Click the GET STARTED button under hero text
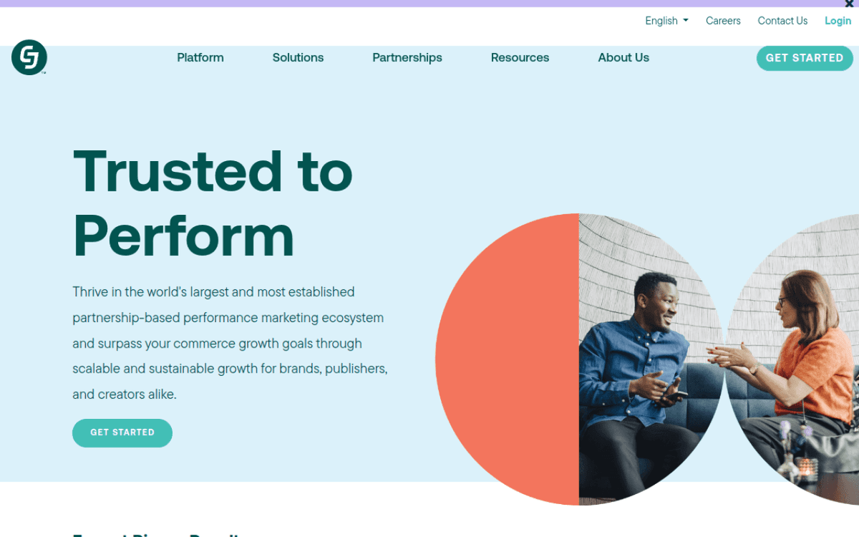859x537 pixels. coord(122,432)
